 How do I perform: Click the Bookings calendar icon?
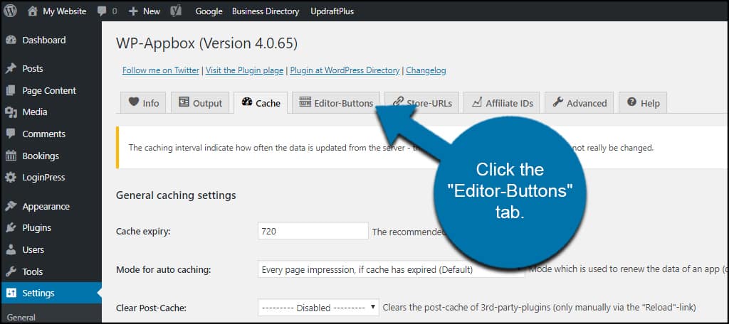coord(11,156)
